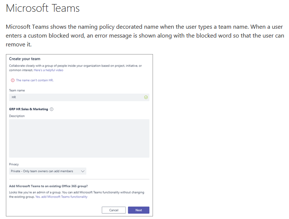
Task: Click the 'GRP HR Sales & Marketing' decorated name
Action: point(29,109)
